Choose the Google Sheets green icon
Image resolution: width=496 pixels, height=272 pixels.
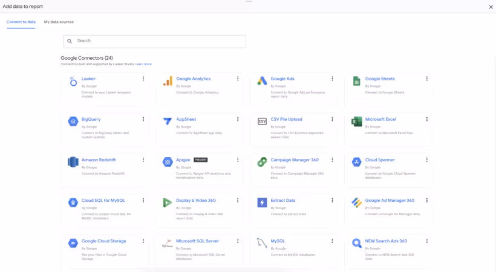(x=356, y=81)
